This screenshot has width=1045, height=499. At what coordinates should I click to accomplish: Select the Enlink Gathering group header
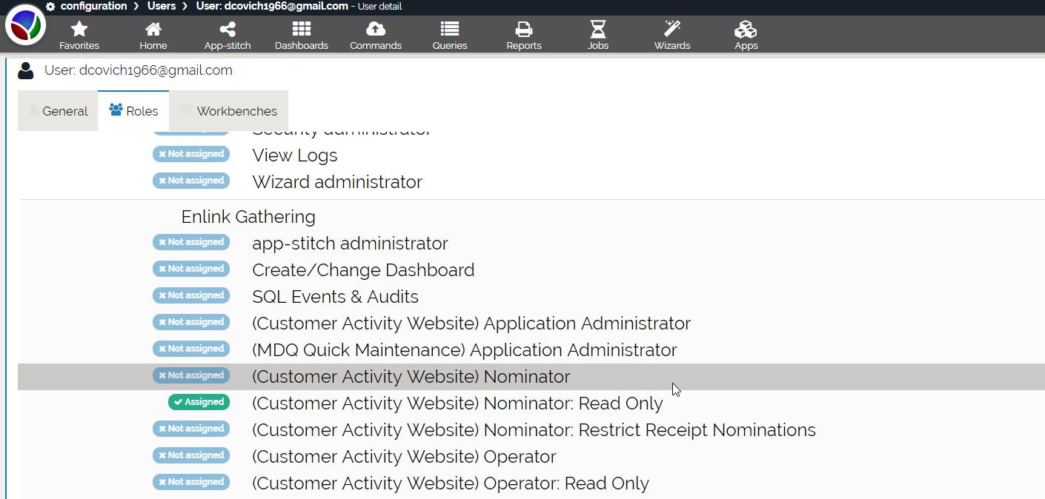(x=248, y=217)
